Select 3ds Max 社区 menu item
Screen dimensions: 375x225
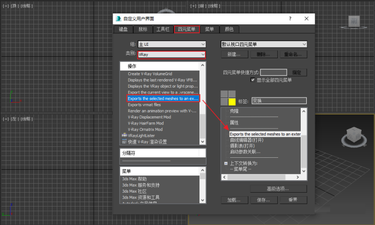coord(135,191)
